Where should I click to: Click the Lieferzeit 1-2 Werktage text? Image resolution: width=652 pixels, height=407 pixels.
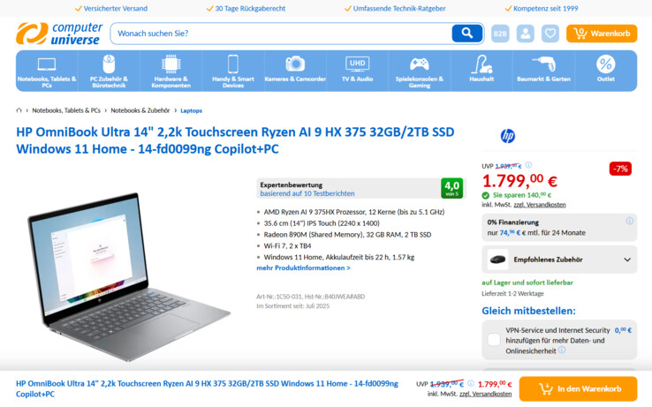pos(512,293)
